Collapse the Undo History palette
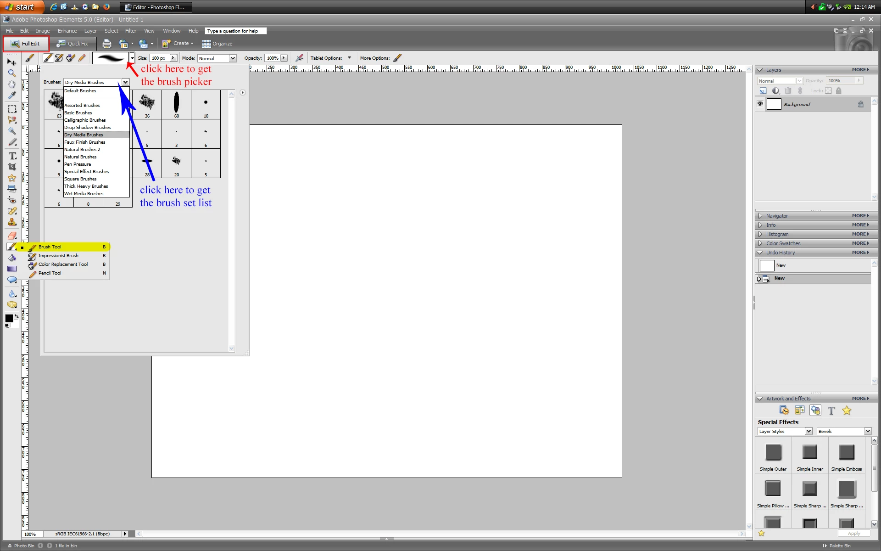881x551 pixels. (760, 253)
